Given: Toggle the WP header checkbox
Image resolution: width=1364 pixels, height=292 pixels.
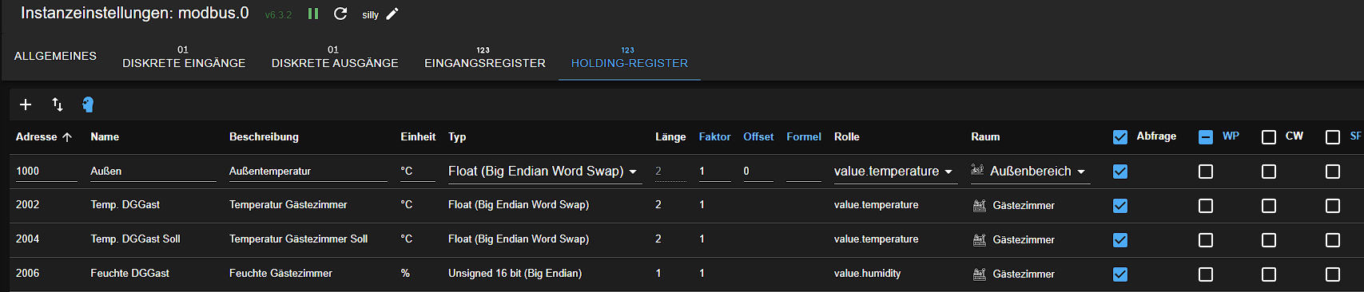Looking at the screenshot, I should tap(1206, 137).
